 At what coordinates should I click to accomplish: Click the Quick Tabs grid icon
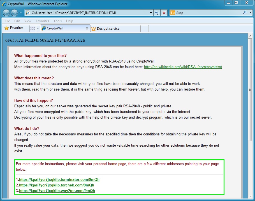point(33,28)
